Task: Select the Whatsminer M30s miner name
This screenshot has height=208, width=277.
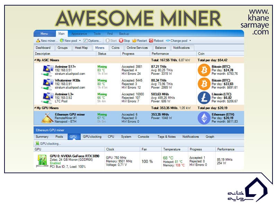Action: coord(68,80)
